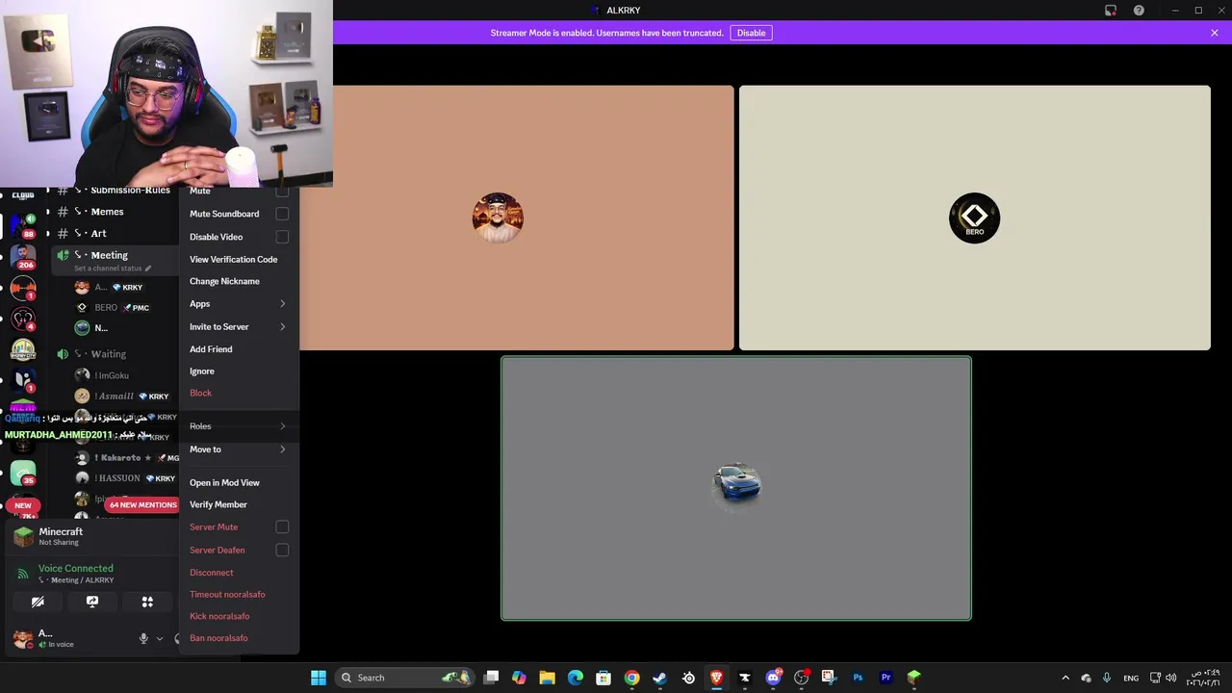
Task: Click the 64 New Mentions pill
Action: coord(142,504)
